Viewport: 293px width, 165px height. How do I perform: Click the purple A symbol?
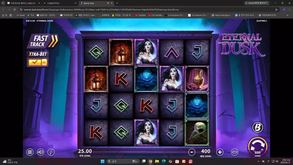[x=172, y=52]
